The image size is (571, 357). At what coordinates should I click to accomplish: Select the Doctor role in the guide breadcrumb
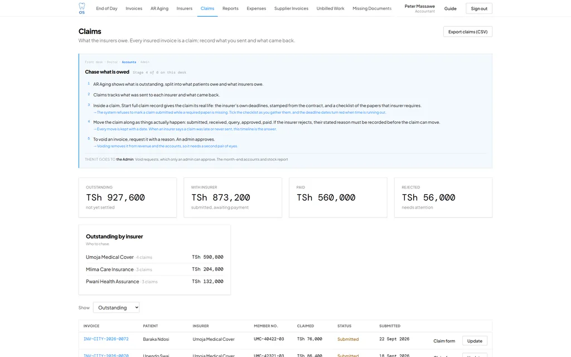[x=112, y=62]
